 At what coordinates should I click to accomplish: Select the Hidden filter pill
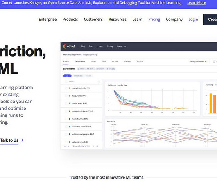pos(88,76)
